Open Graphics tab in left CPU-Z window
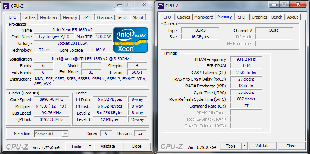310x154 pixels. point(104,17)
